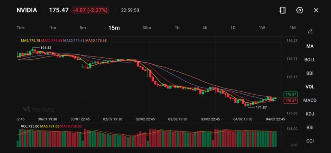
Task: Enable the BBI indicator
Action: pyautogui.click(x=310, y=73)
